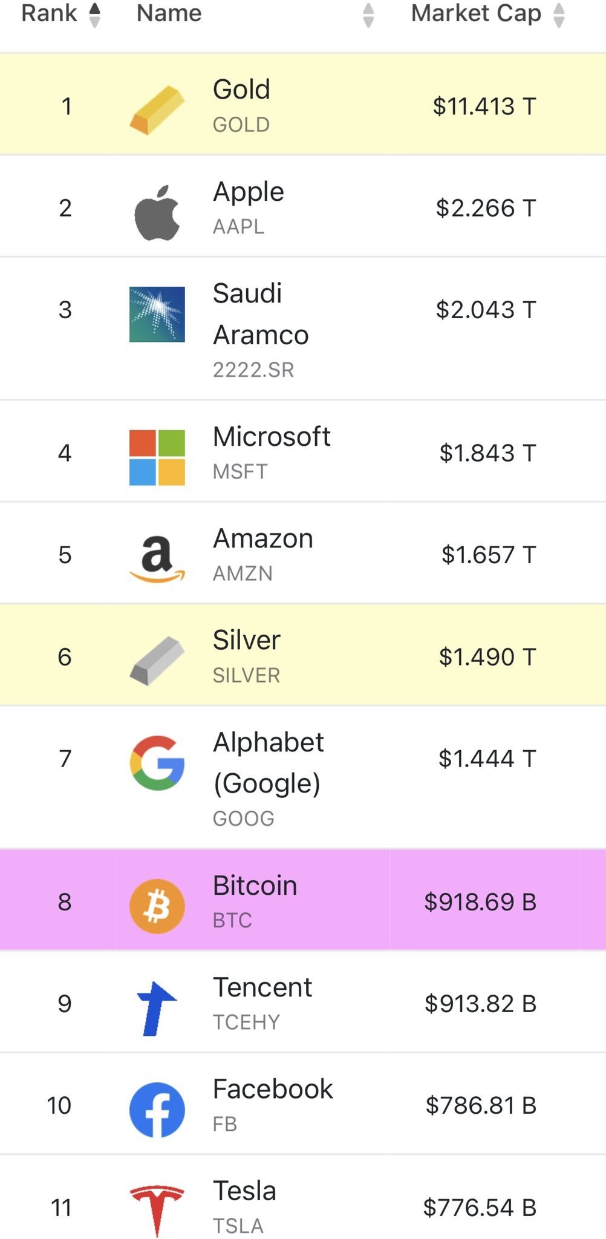Screen dimensions: 606x1239
Task: Click the Microsoft four-square logo
Action: (157, 457)
